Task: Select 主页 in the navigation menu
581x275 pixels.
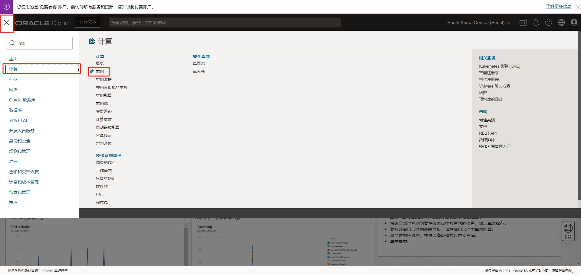Action: [x=13, y=59]
